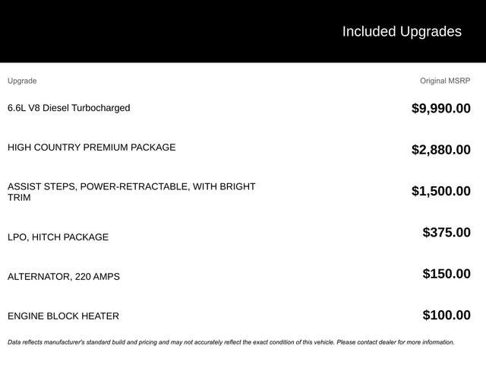486x365 pixels.
Task: Click the $375.00 price
Action: (447, 232)
